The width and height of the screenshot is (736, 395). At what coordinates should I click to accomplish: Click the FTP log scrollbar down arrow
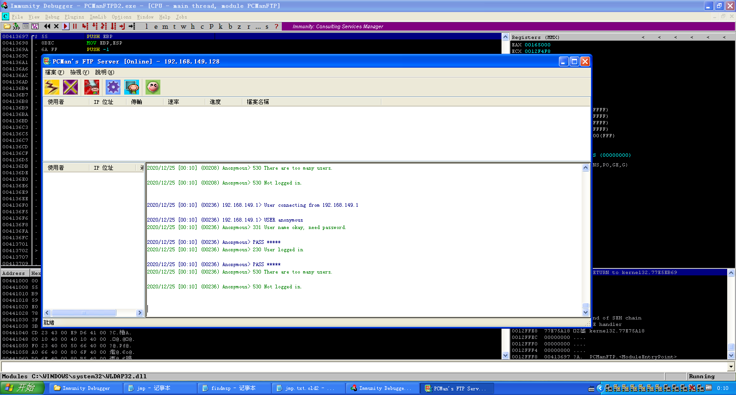pyautogui.click(x=586, y=312)
